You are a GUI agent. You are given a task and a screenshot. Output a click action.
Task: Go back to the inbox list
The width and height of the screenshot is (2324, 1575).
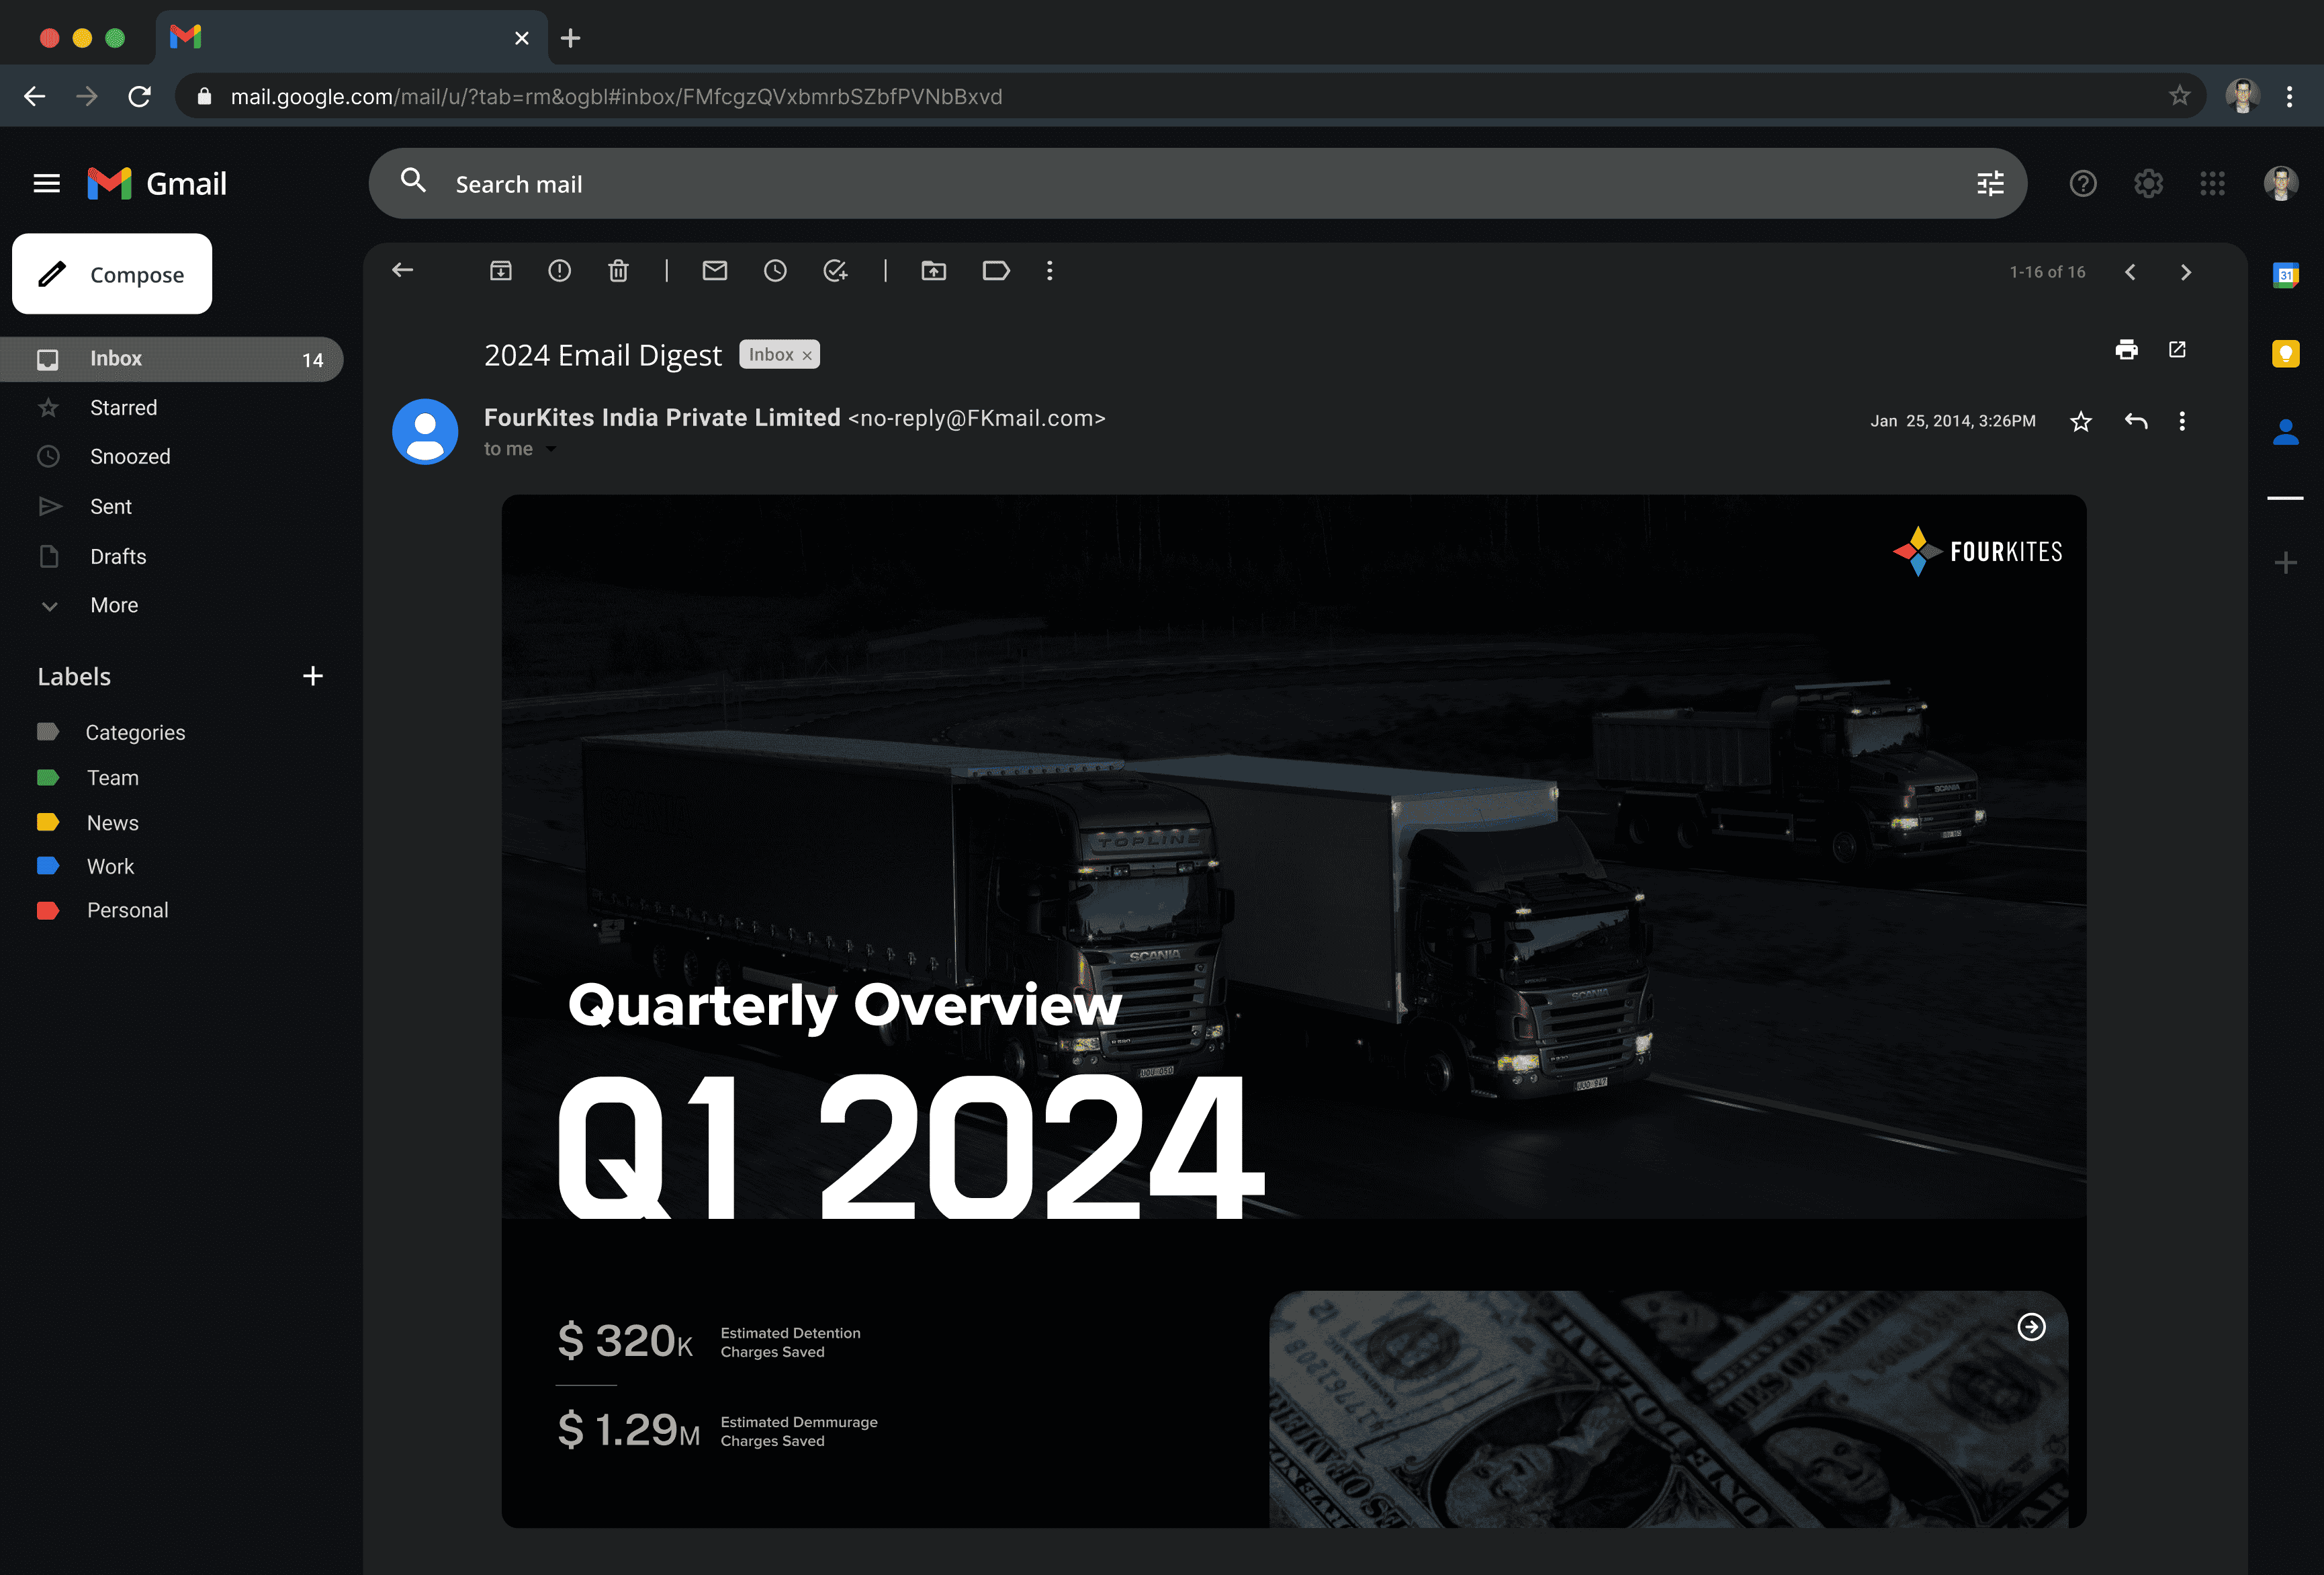point(402,270)
